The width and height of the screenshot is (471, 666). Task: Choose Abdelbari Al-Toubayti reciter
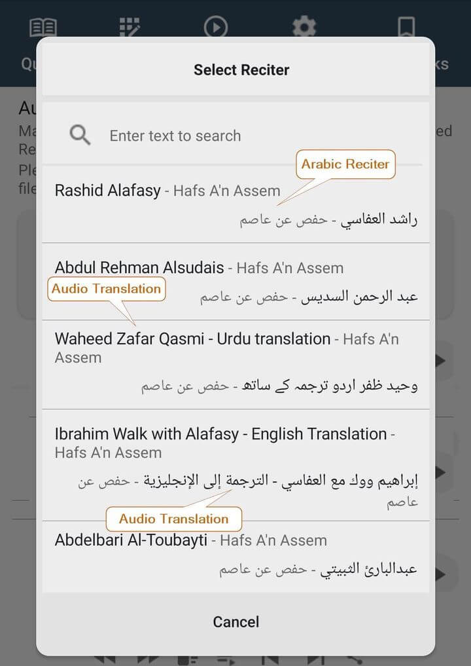[235, 555]
